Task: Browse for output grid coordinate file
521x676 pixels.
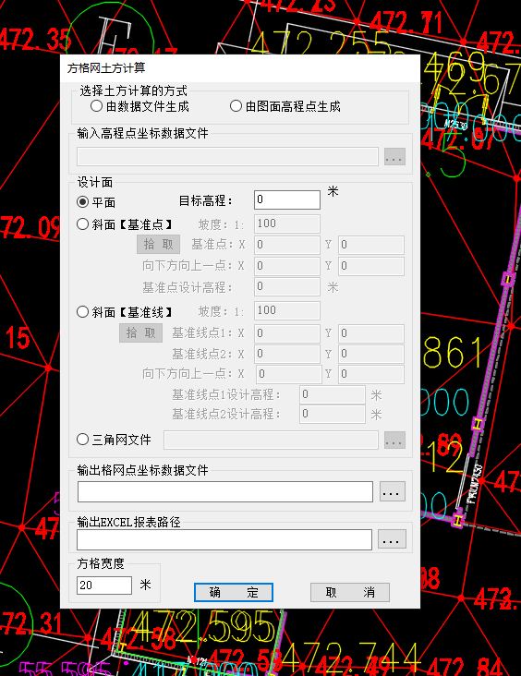Action: tap(392, 491)
